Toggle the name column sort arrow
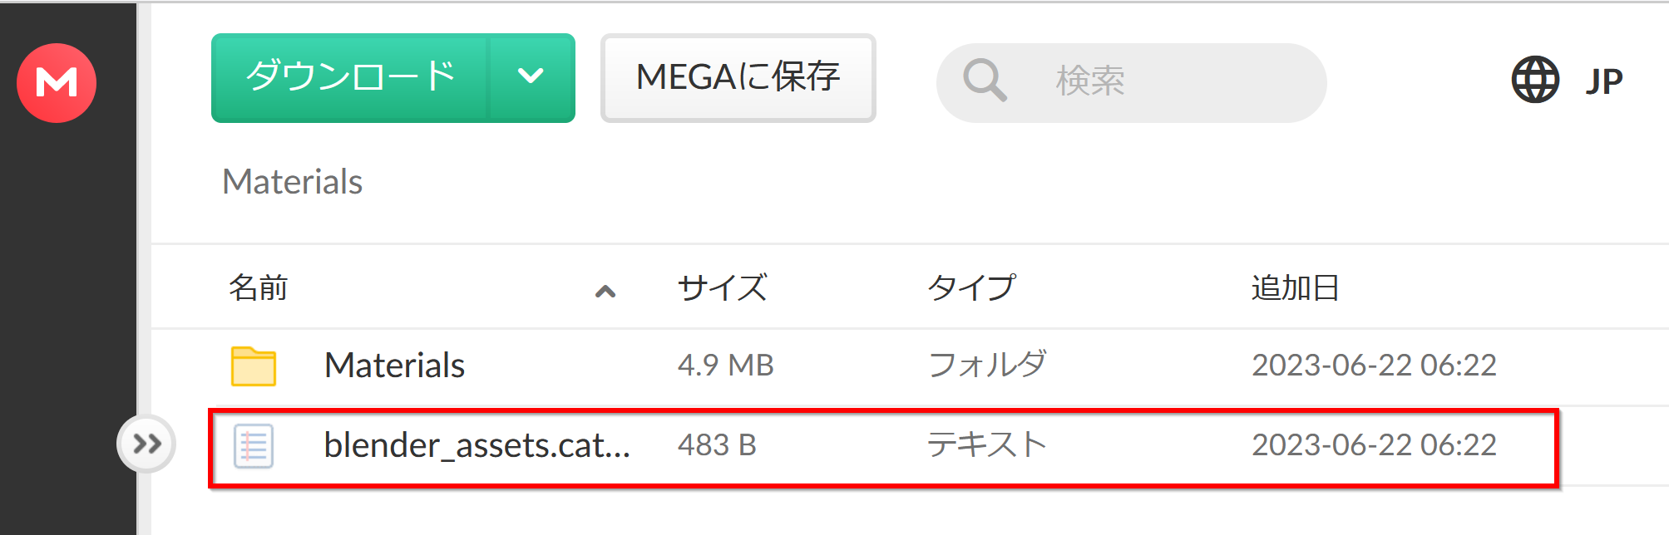This screenshot has width=1669, height=535. pyautogui.click(x=605, y=291)
